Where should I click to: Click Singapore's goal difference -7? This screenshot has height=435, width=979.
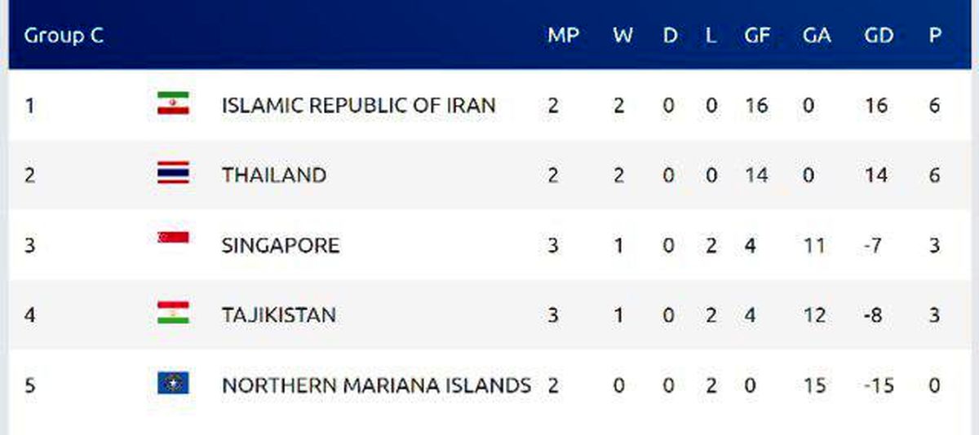[x=874, y=245]
